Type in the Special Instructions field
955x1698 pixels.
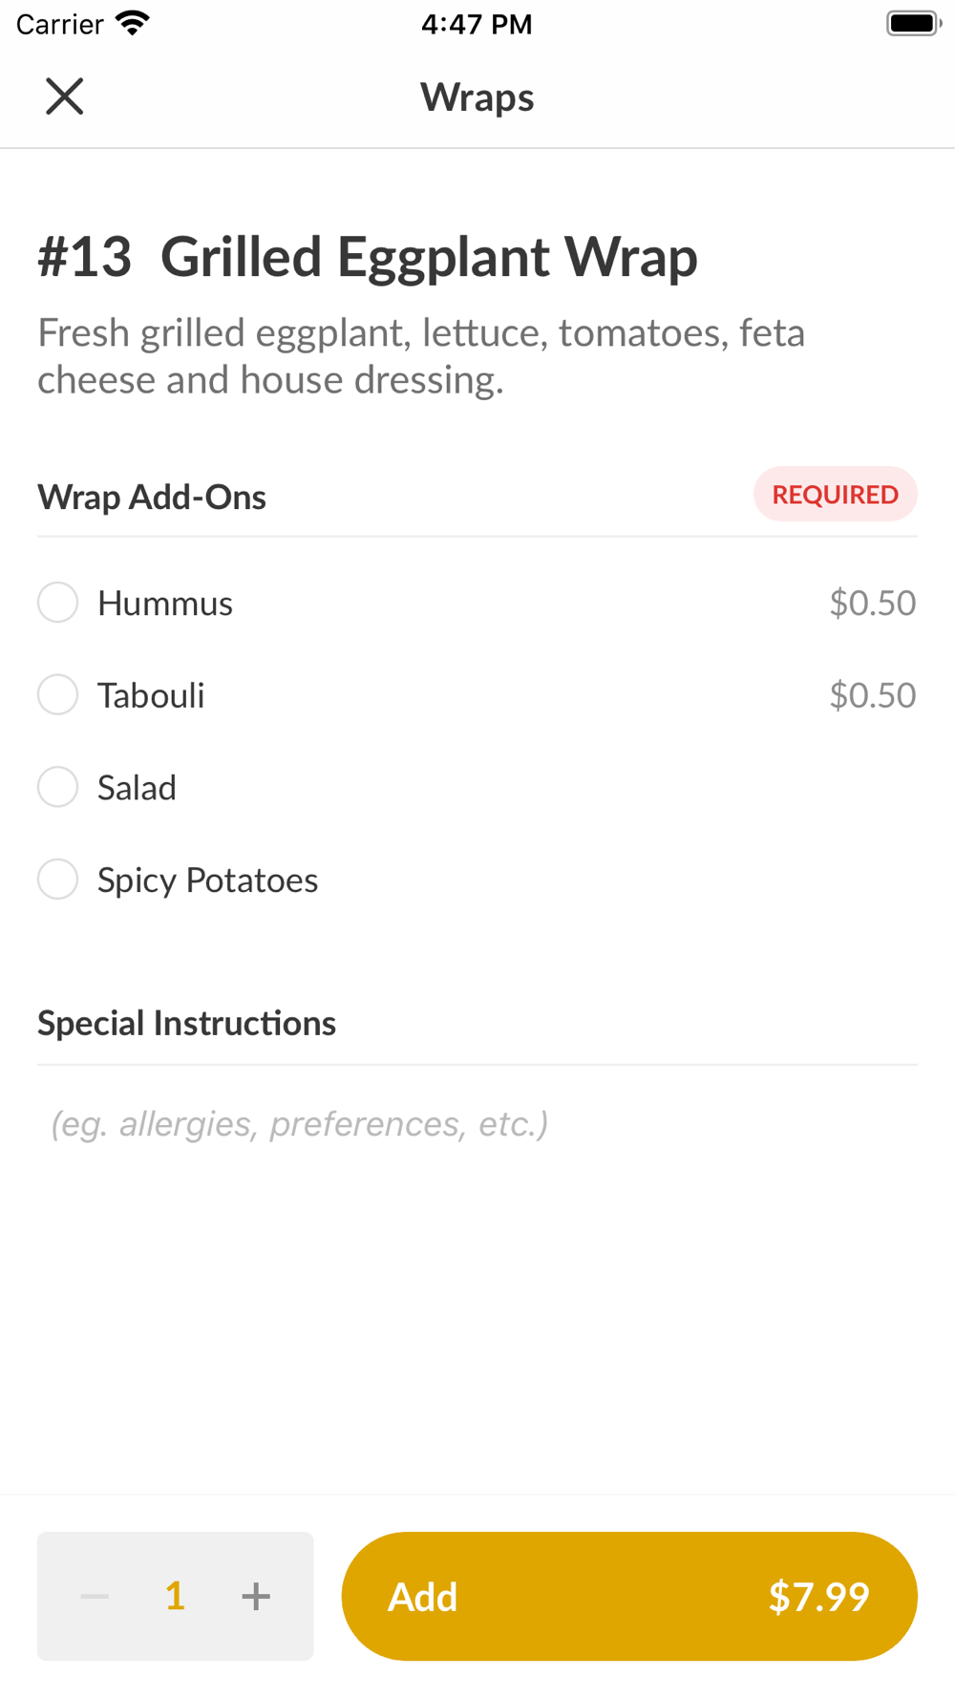coord(477,1124)
